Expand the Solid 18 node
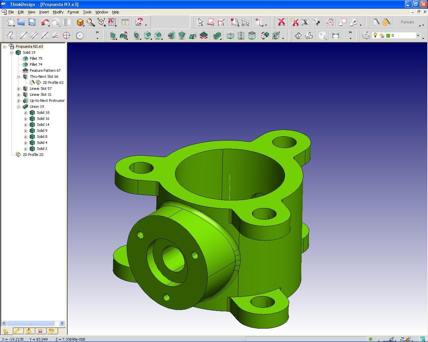This screenshot has width=428, height=342. click(x=26, y=113)
